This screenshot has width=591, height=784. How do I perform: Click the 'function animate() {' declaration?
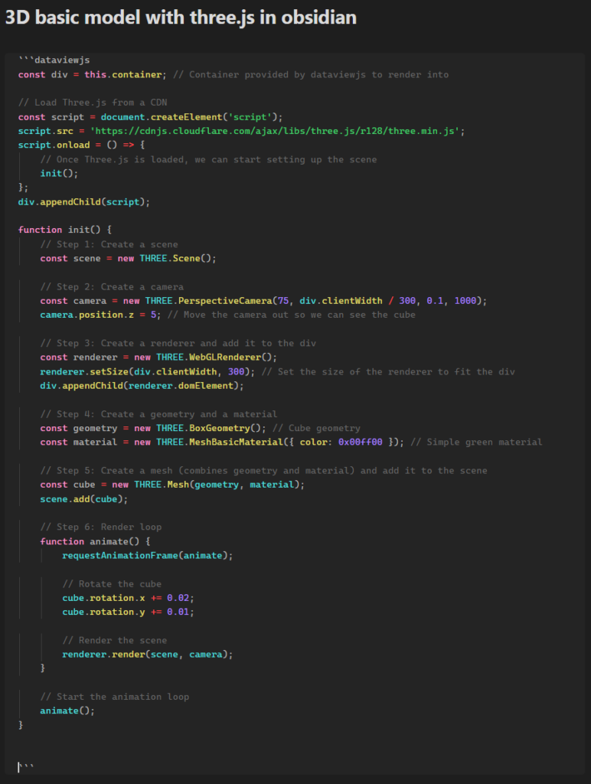click(x=95, y=542)
